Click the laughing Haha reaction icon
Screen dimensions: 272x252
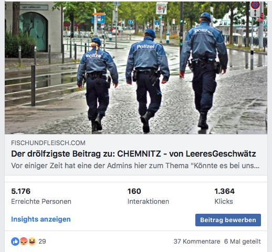click(32, 242)
